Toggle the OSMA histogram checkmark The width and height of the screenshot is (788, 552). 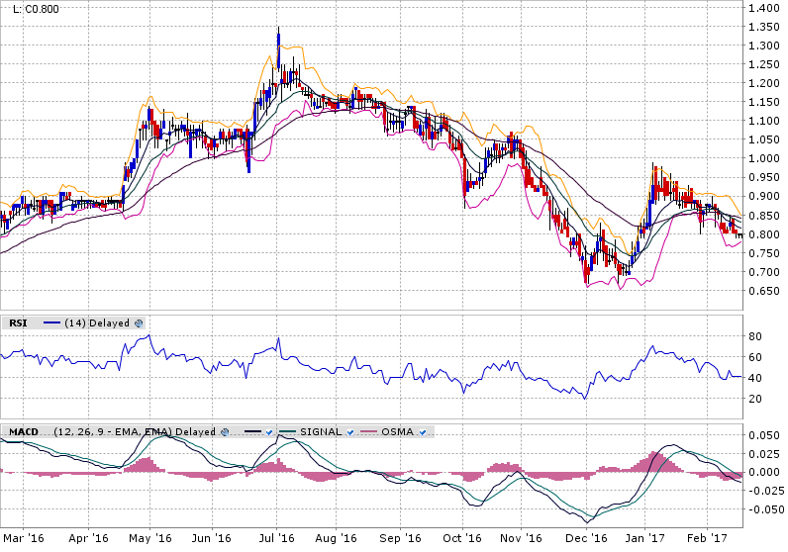[423, 432]
